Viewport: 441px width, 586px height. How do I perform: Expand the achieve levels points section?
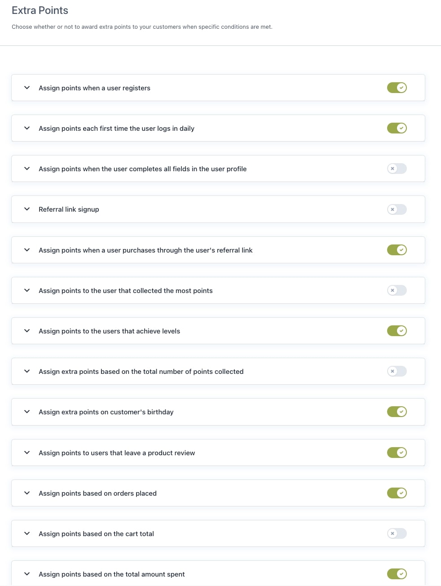pyautogui.click(x=27, y=331)
